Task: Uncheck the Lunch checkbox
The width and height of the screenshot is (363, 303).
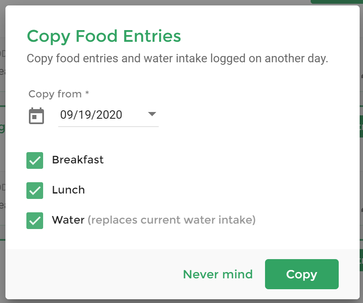Action: [x=35, y=191]
